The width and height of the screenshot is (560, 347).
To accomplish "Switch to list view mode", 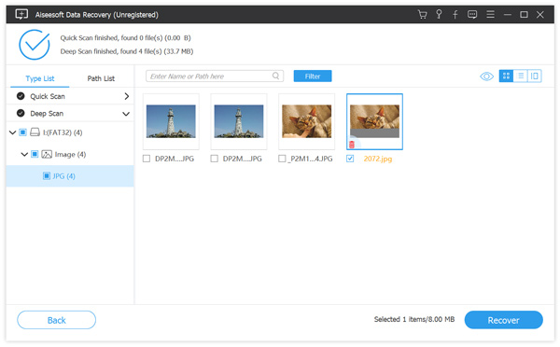I will (x=521, y=76).
